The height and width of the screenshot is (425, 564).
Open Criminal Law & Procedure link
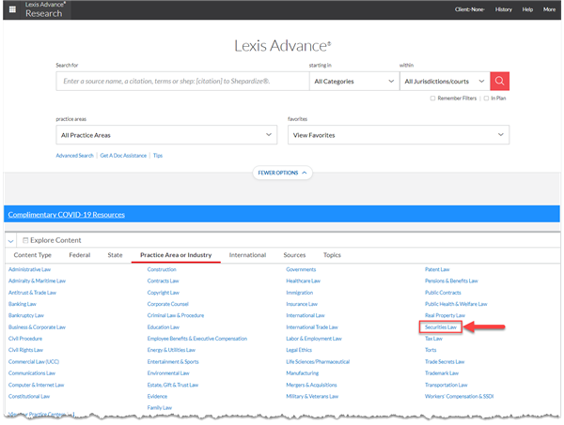pos(176,315)
